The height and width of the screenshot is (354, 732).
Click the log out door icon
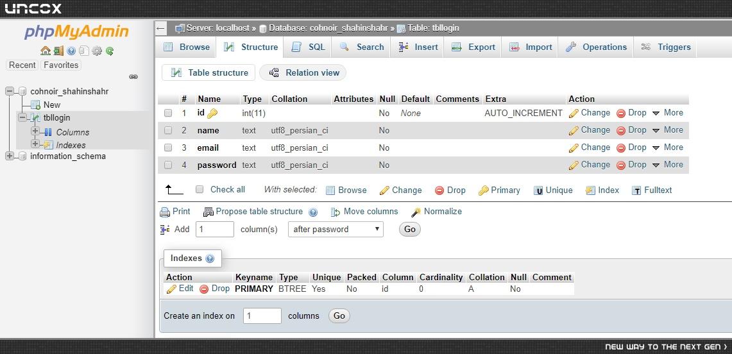tap(58, 51)
